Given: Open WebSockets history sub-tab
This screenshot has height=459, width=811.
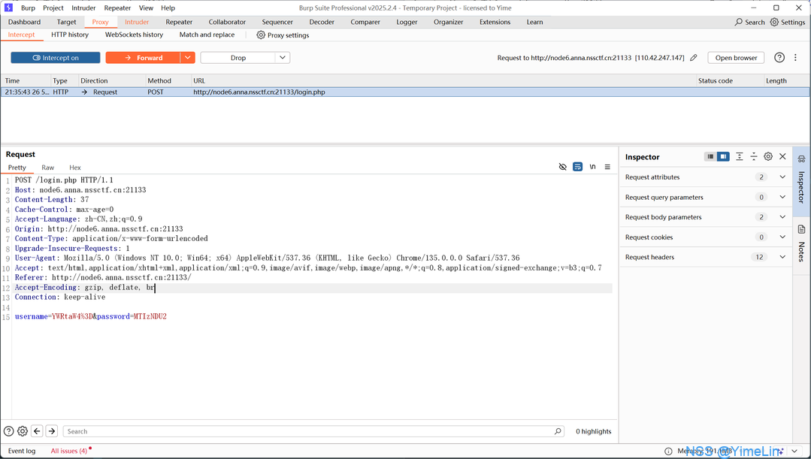Looking at the screenshot, I should point(134,35).
